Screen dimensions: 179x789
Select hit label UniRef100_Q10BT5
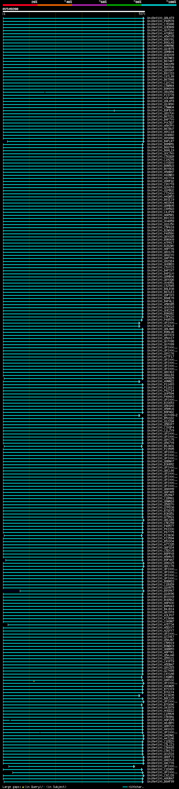click(x=161, y=49)
